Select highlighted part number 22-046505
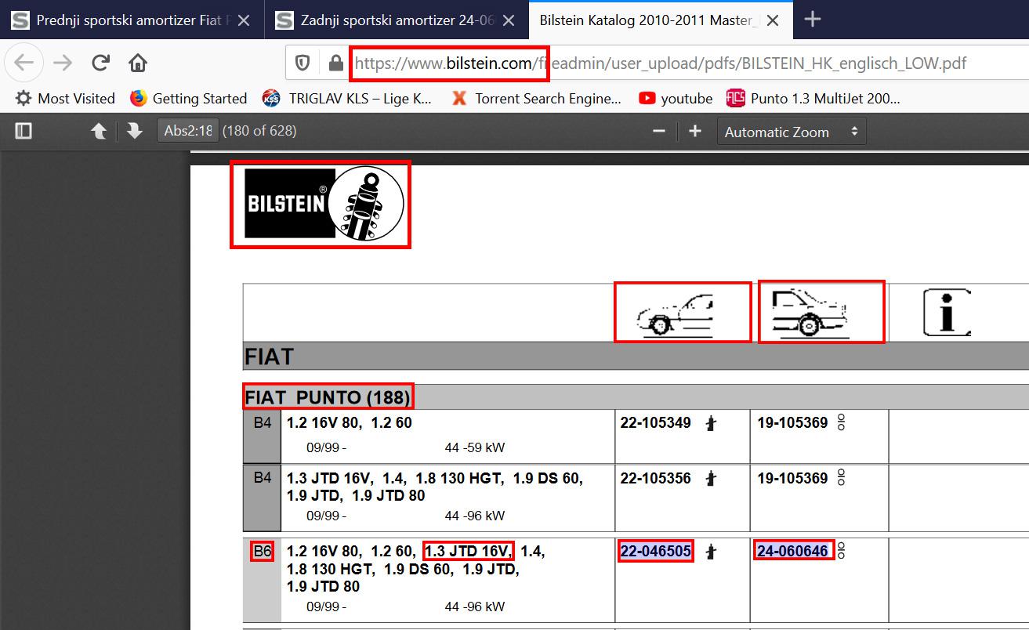Image resolution: width=1029 pixels, height=630 pixels. pos(656,552)
